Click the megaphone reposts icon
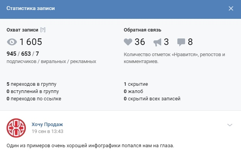 coord(157,42)
